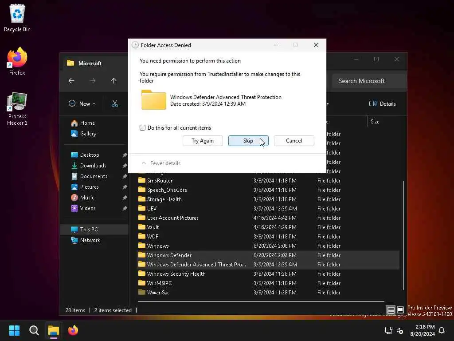Select Windows Defender Advanced Threat Pro... row
Screen dimensions: 454x341
[x=268, y=265]
